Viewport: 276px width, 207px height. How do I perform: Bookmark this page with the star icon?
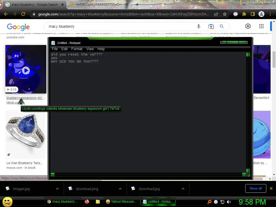225,14
